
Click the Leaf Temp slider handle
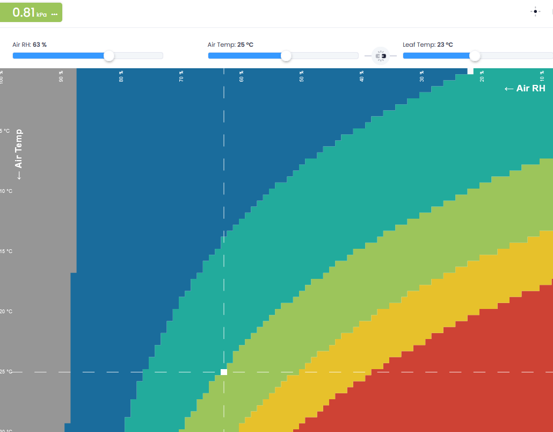click(474, 56)
